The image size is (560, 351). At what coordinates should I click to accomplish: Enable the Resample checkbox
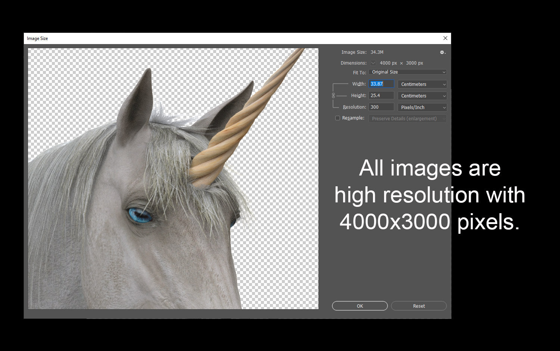(337, 118)
